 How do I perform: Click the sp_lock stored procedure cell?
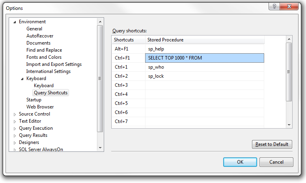pos(205,76)
